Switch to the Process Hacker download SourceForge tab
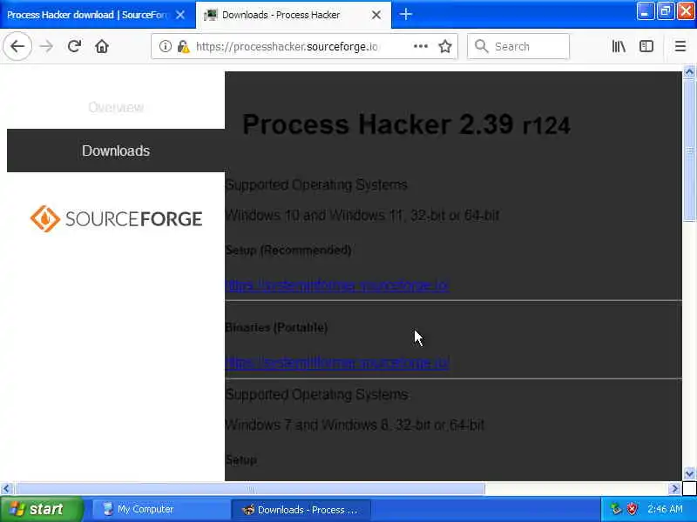The width and height of the screenshot is (697, 522). coord(97,15)
